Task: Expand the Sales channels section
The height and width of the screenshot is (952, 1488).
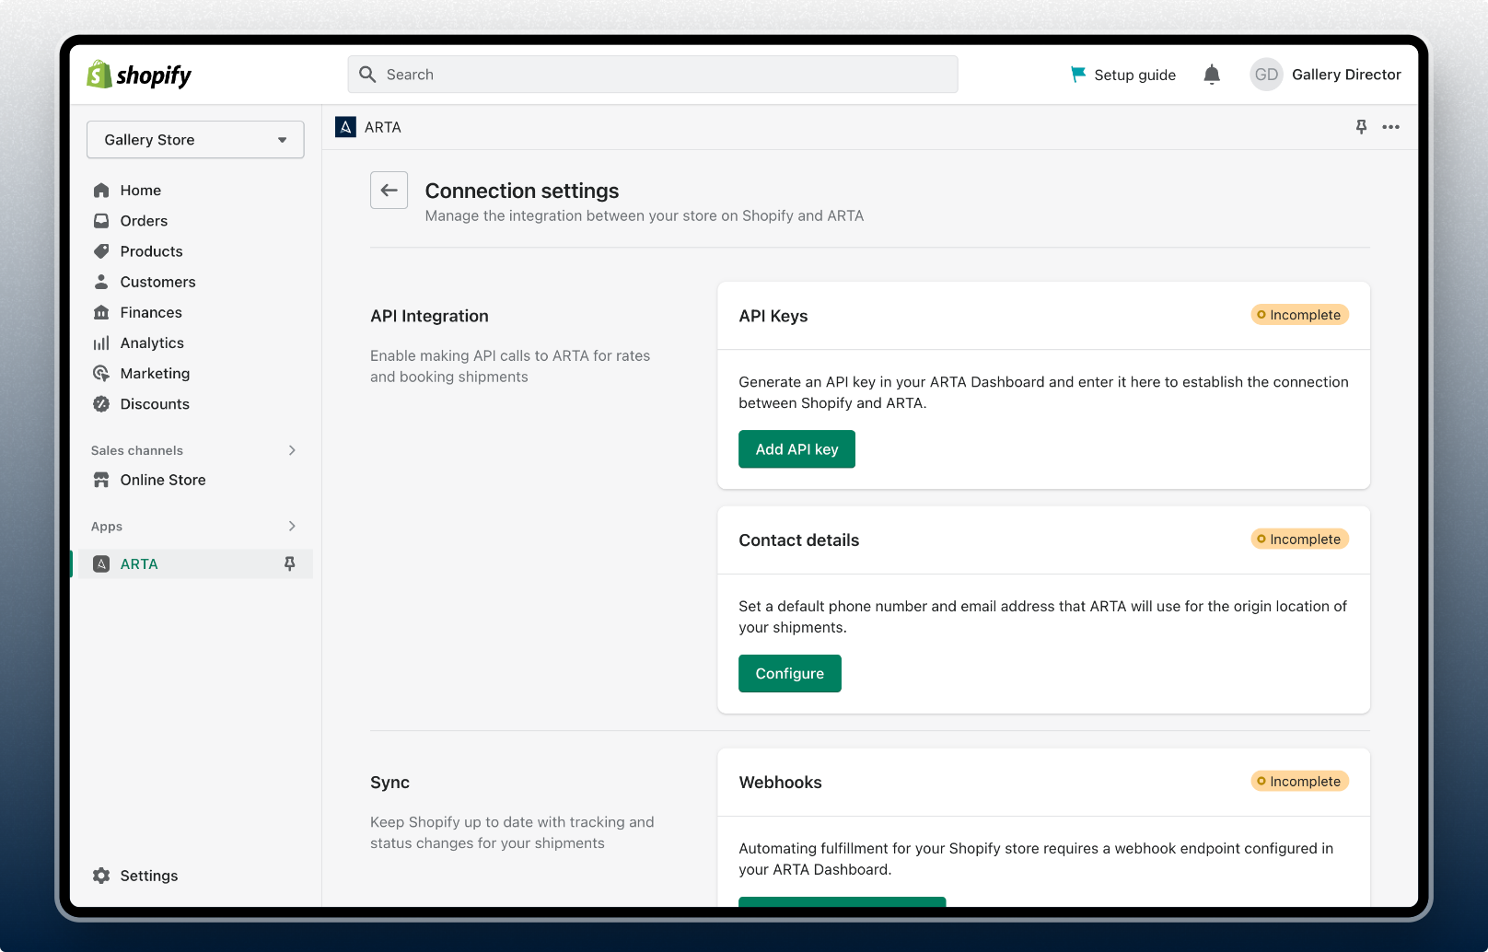Action: click(x=292, y=450)
